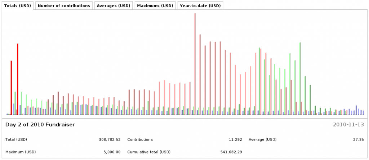Select the taller bold red bar at far left
This screenshot has width=369, height=160.
[x=18, y=79]
